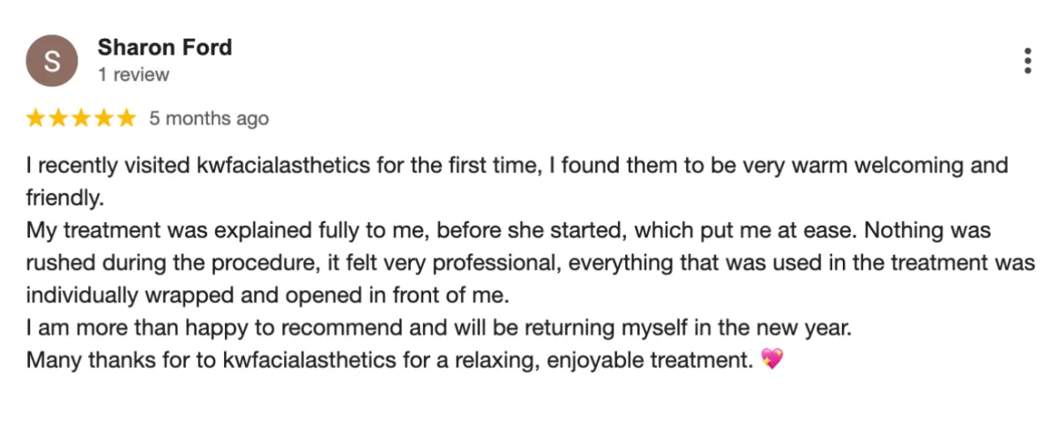Open Sharon Ford's reviewer profile name
Viewport: 1058px width, 447px height.
point(165,47)
